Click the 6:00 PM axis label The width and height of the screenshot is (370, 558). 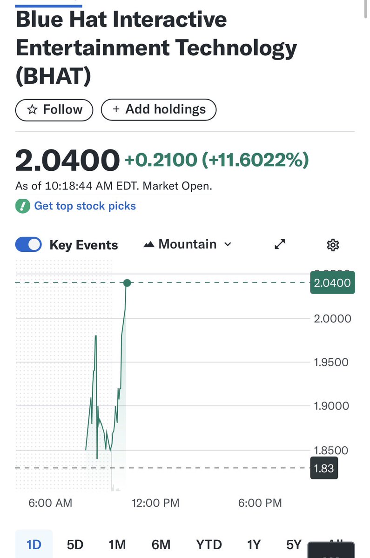point(260,503)
